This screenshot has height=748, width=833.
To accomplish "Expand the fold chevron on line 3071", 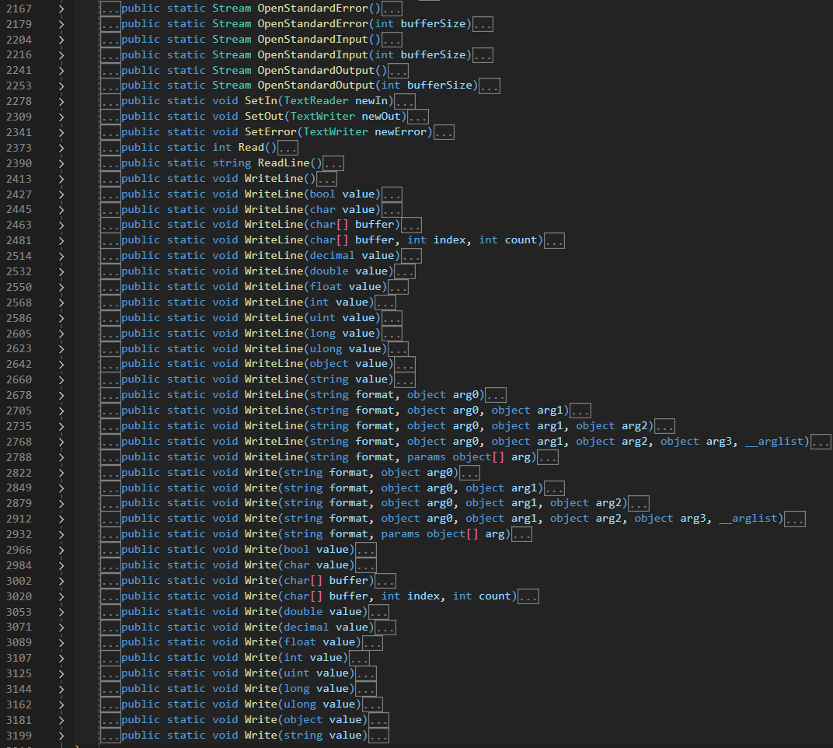I will coord(61,627).
